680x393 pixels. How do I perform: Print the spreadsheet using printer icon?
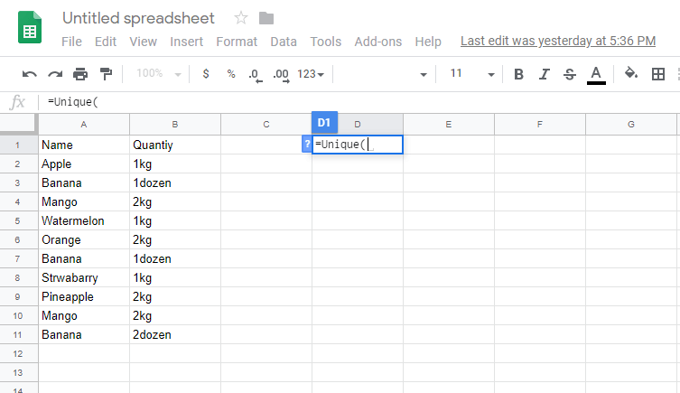tap(80, 74)
